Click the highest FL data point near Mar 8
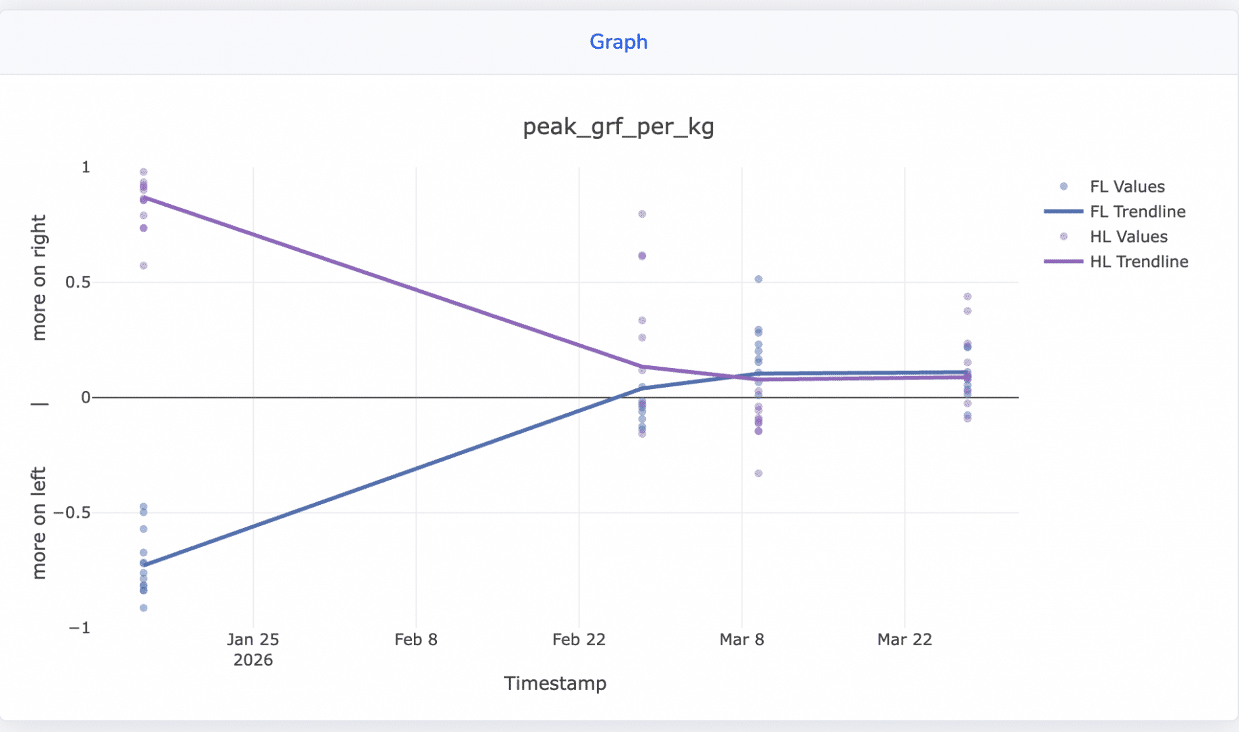Image resolution: width=1239 pixels, height=732 pixels. (759, 279)
